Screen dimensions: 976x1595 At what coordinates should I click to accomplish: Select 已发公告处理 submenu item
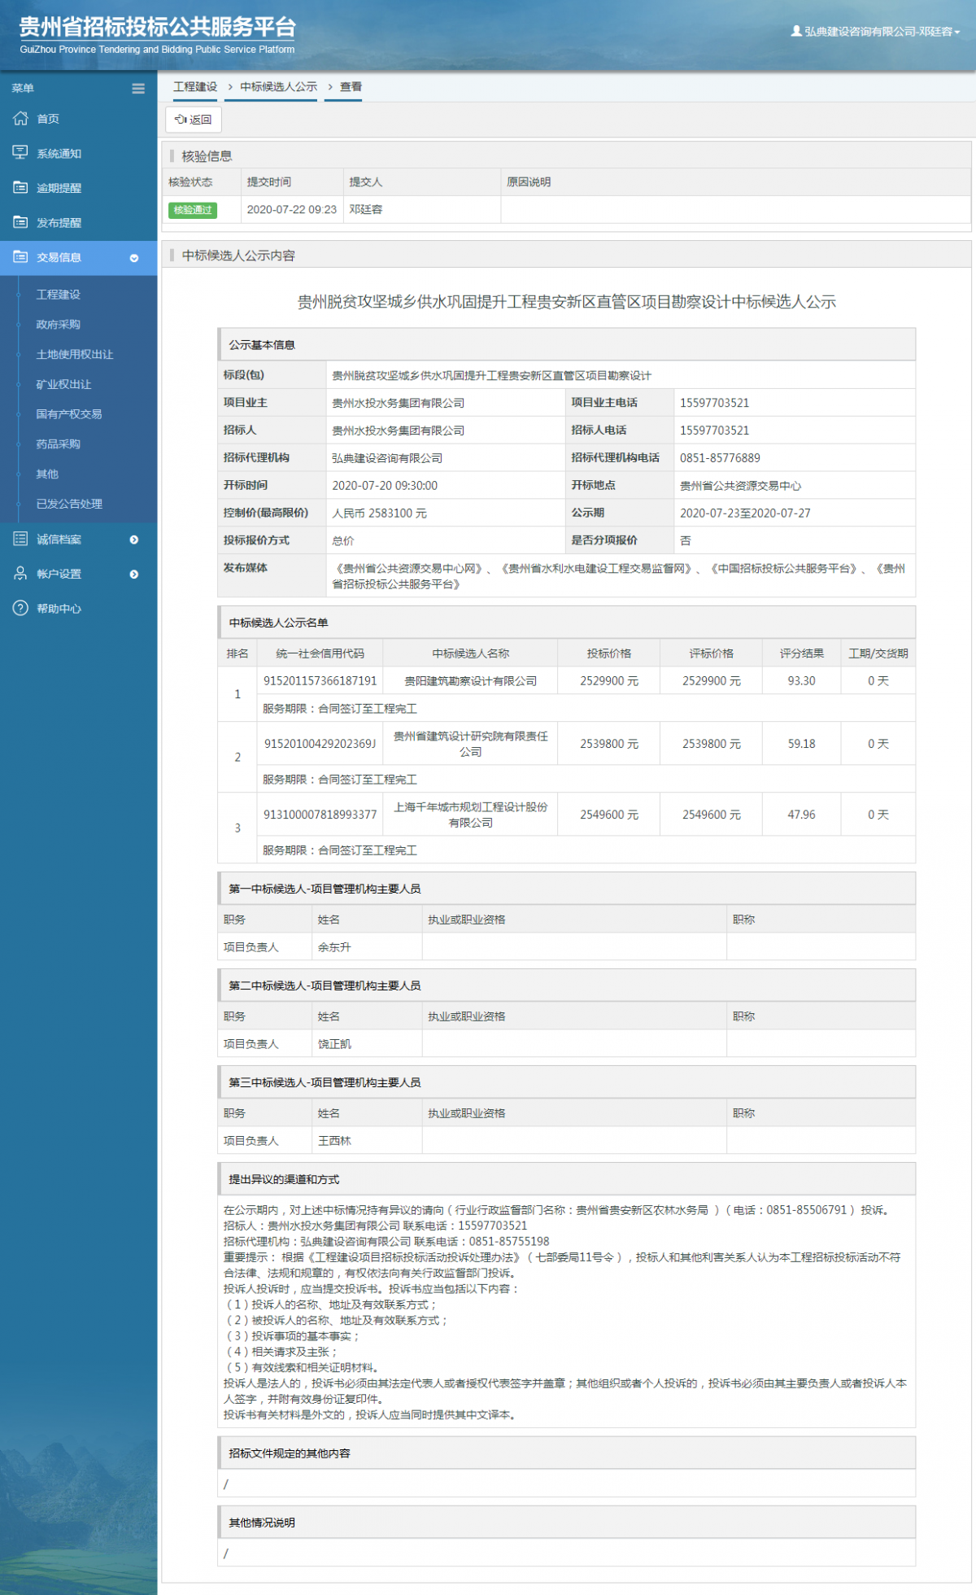[69, 505]
